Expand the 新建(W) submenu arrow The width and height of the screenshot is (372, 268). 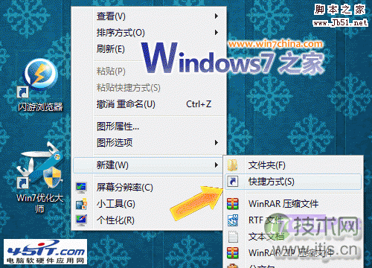pos(217,165)
